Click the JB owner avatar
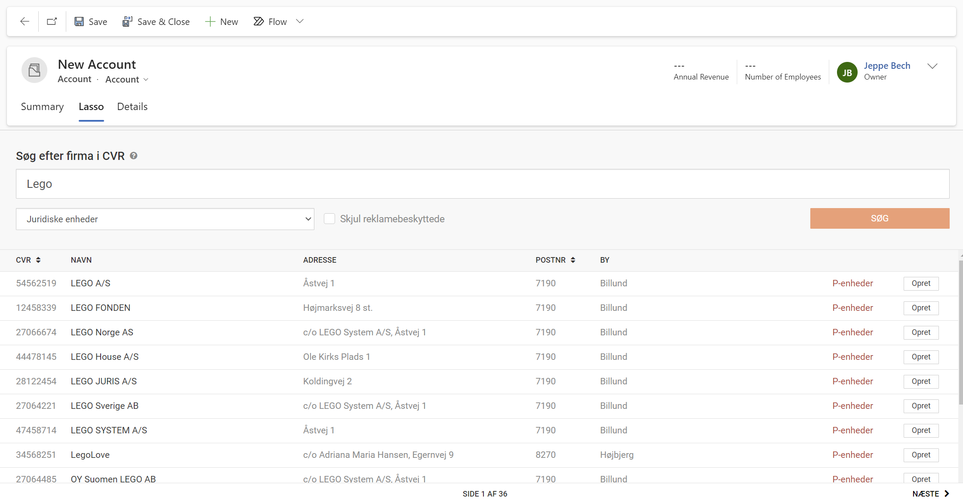963x503 pixels. coord(847,72)
